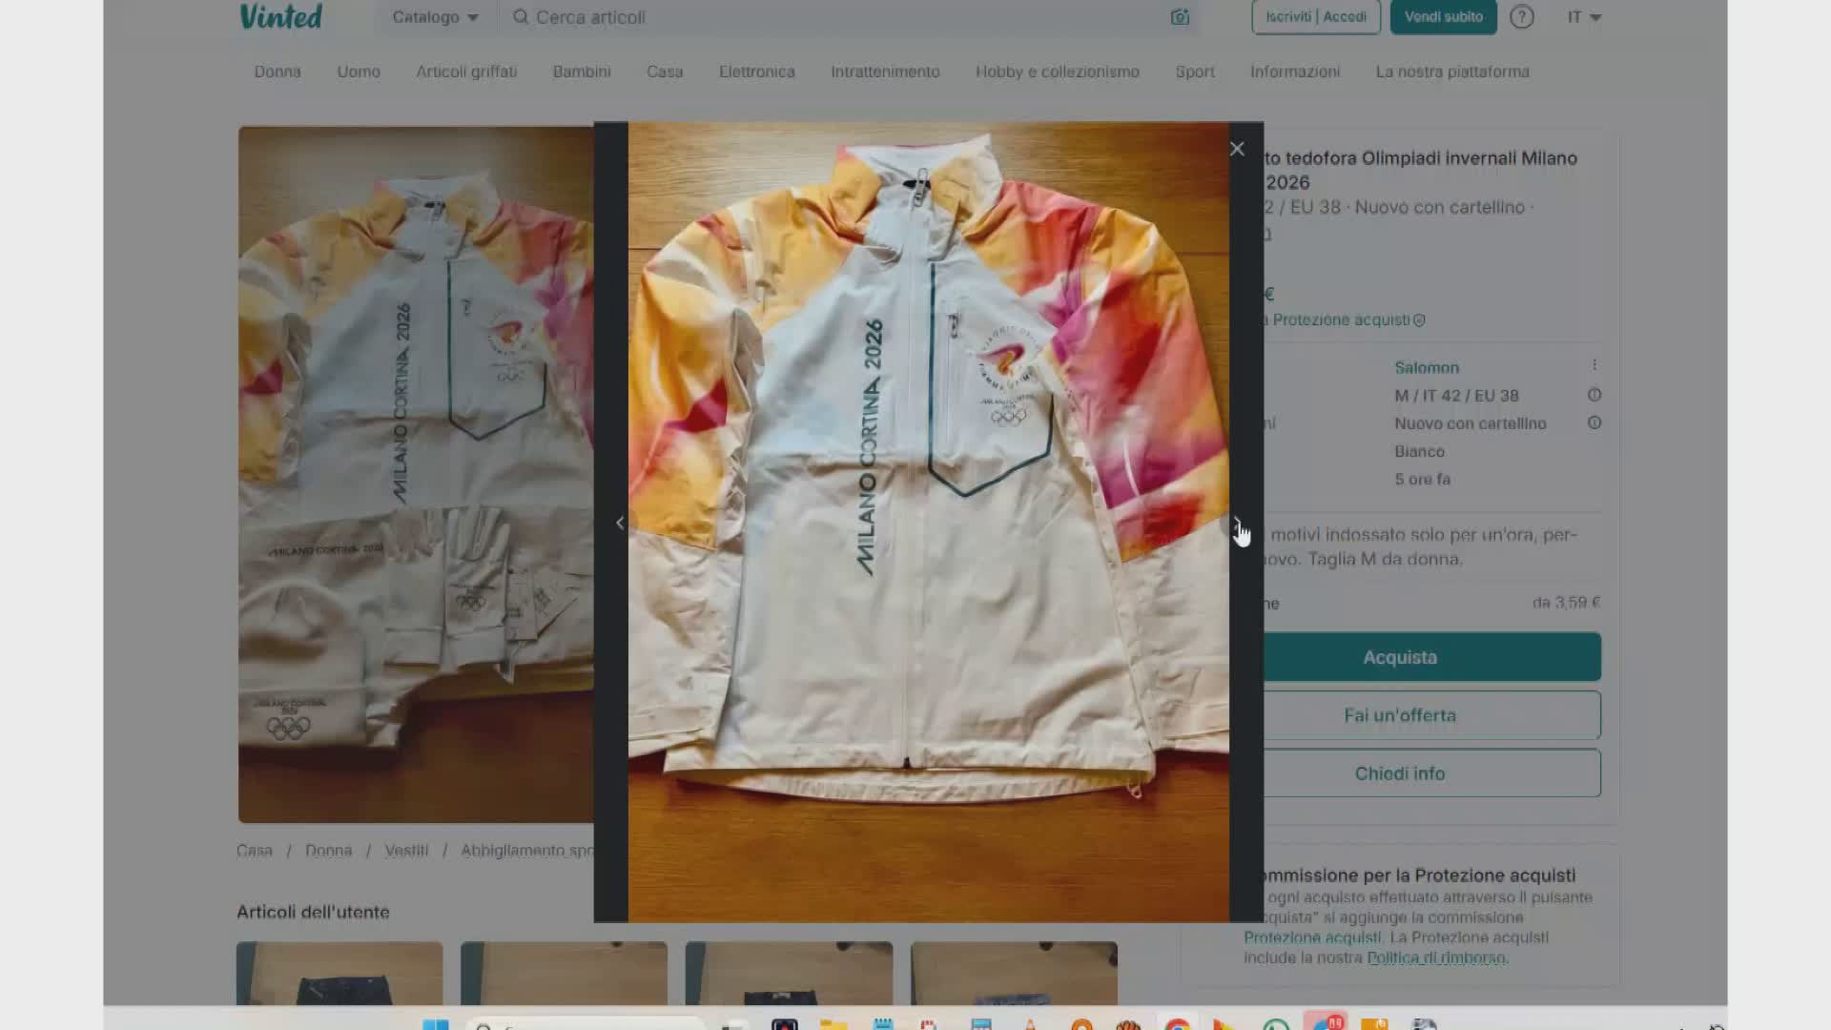This screenshot has height=1030, width=1831.
Task: Go to previous photo arrow
Action: (x=620, y=523)
